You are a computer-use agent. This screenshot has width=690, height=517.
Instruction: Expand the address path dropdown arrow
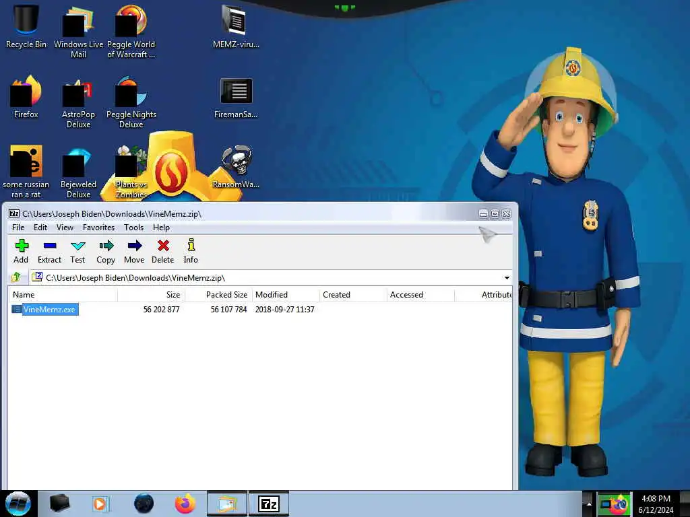point(507,278)
